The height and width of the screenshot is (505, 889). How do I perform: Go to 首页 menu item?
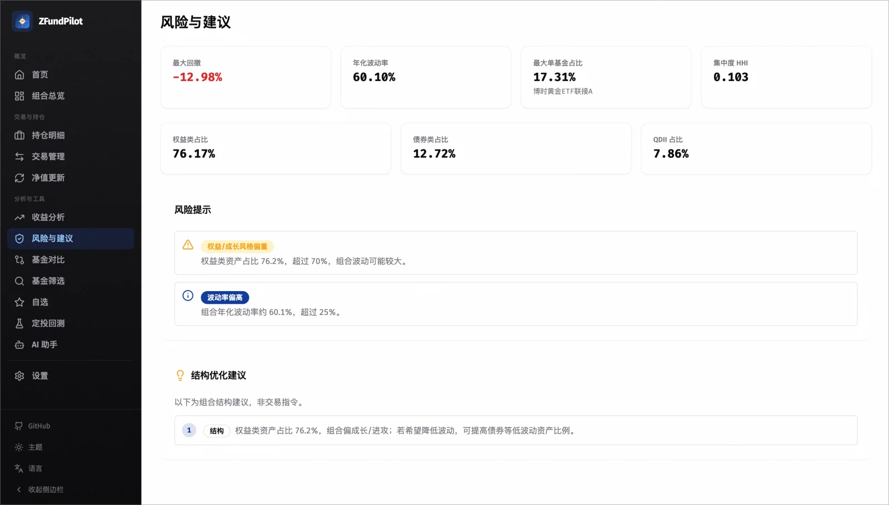(71, 74)
